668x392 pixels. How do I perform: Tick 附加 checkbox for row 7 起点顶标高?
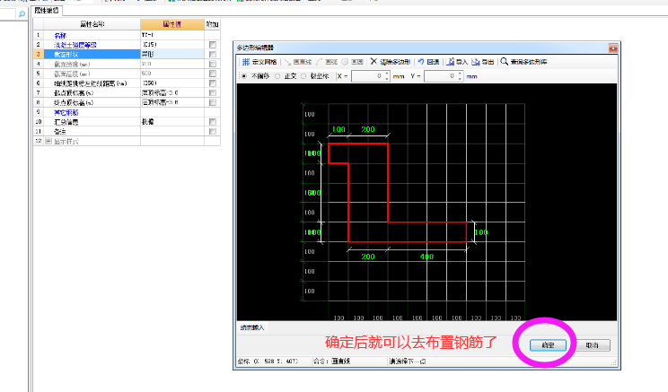pyautogui.click(x=213, y=92)
